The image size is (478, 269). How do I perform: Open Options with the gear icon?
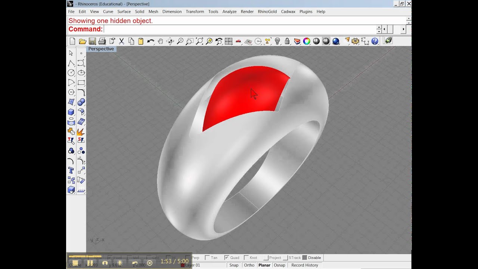(x=355, y=41)
